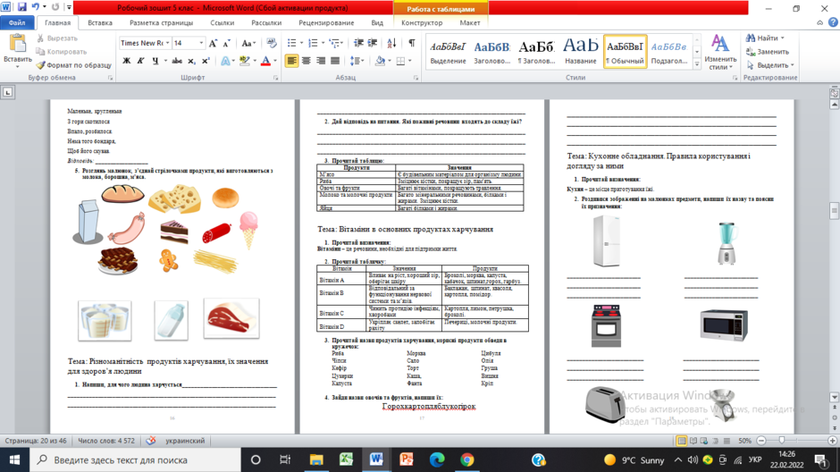Open the Change Styles icon

[x=720, y=52]
